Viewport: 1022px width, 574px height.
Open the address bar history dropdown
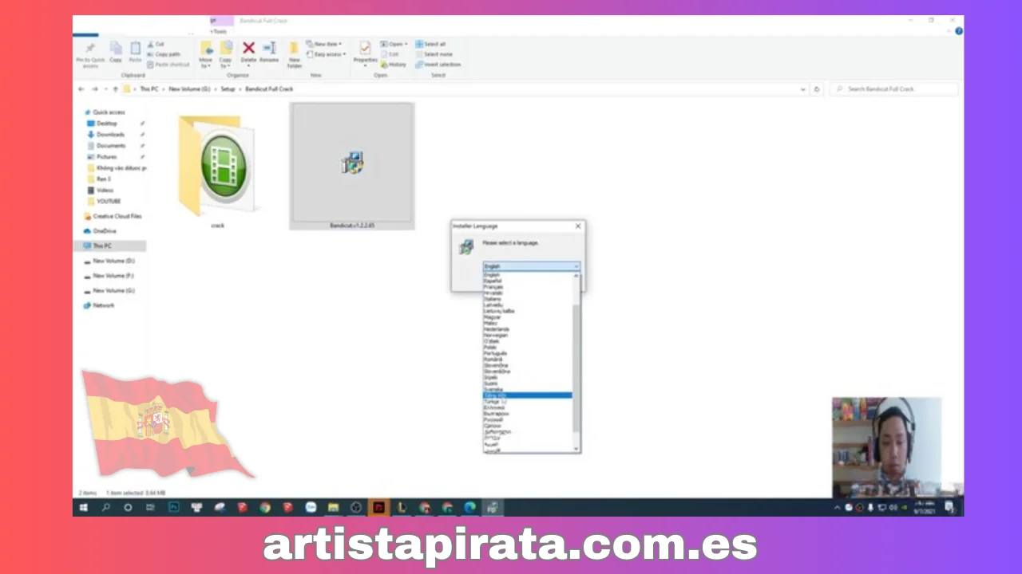coord(803,89)
